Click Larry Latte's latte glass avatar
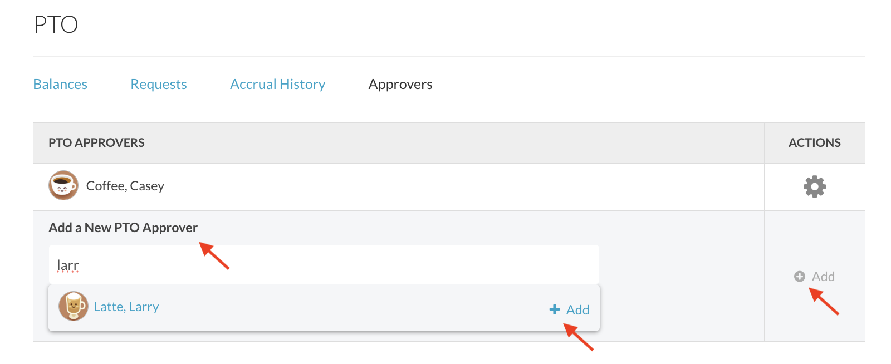 tap(74, 306)
